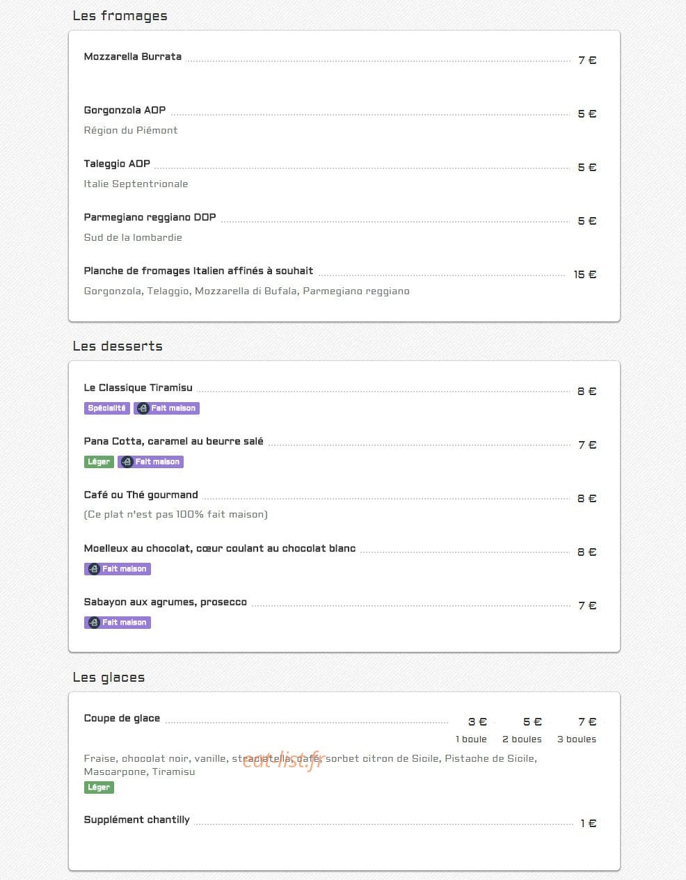This screenshot has width=686, height=880.
Task: Click the ice cream flavours description text
Action: tap(310, 765)
